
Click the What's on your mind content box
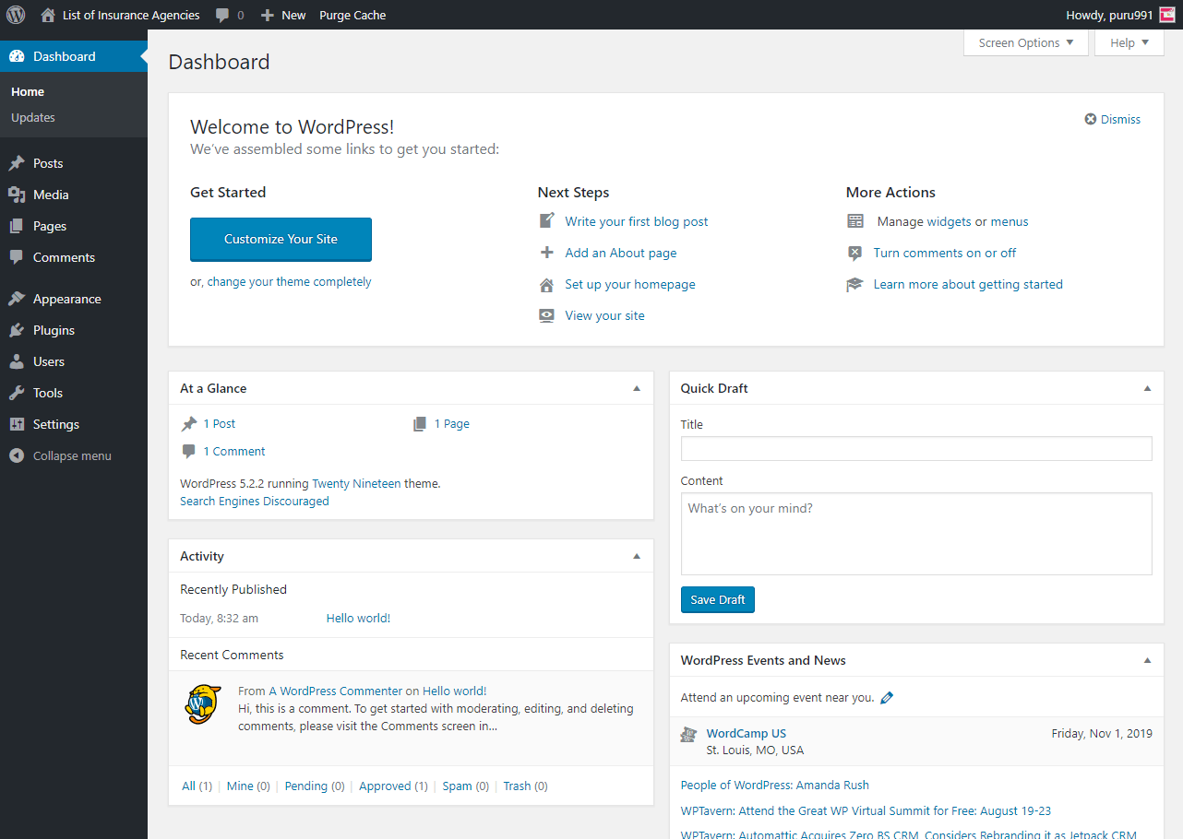(916, 534)
